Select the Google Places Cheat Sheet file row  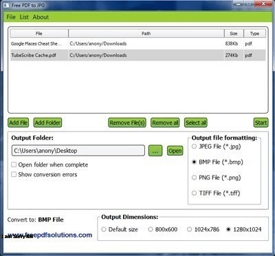(138, 43)
